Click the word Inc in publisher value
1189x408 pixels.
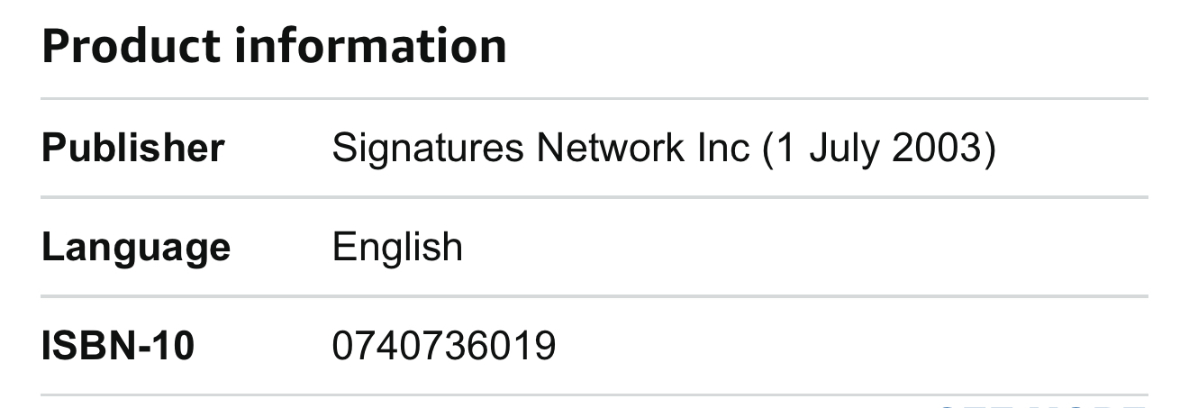723,149
